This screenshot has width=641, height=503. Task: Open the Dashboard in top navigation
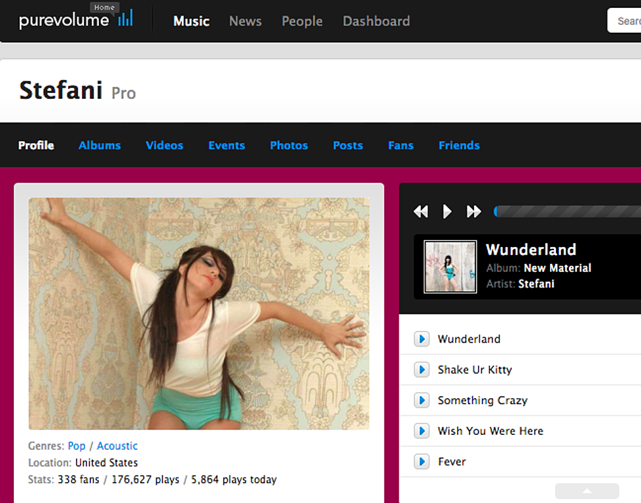click(376, 21)
